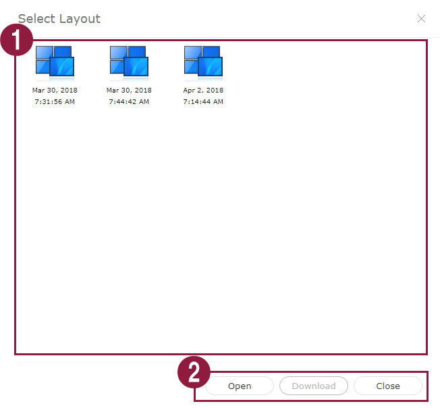Select the layout saved at 7:31:56 AM
Image resolution: width=440 pixels, height=408 pixels.
click(x=55, y=62)
